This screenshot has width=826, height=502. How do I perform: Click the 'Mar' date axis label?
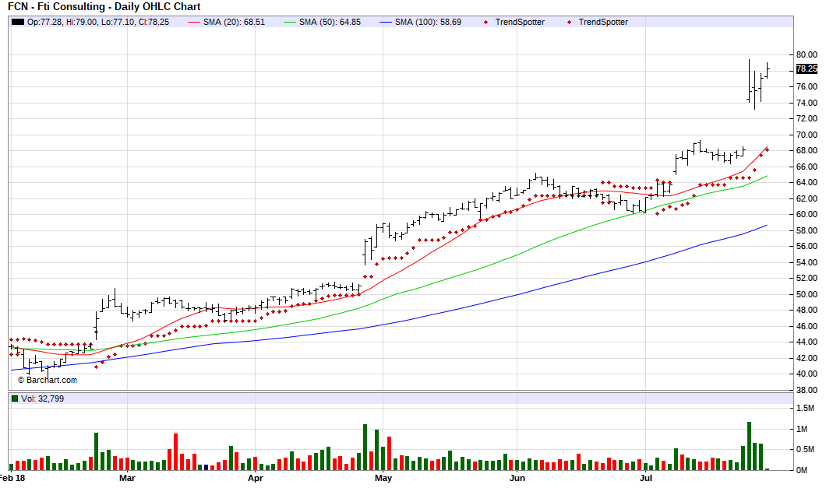click(127, 478)
